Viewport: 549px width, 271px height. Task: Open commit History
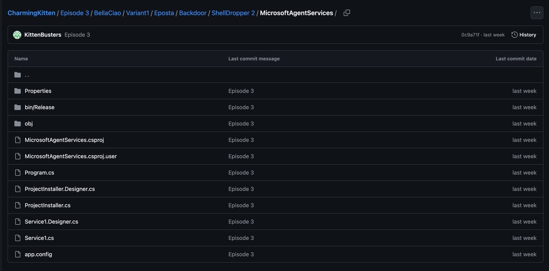click(523, 35)
